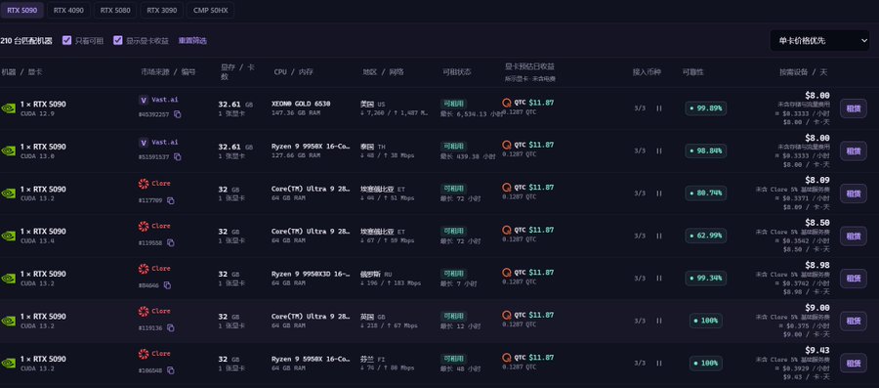This screenshot has height=388, width=879.
Task: Click the 32.61 GB memory in Thailand row
Action: (x=235, y=147)
